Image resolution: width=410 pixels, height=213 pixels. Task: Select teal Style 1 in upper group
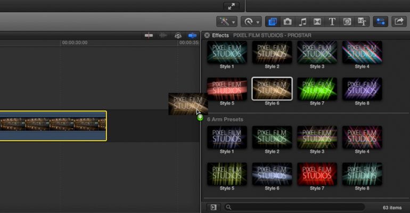tap(227, 52)
